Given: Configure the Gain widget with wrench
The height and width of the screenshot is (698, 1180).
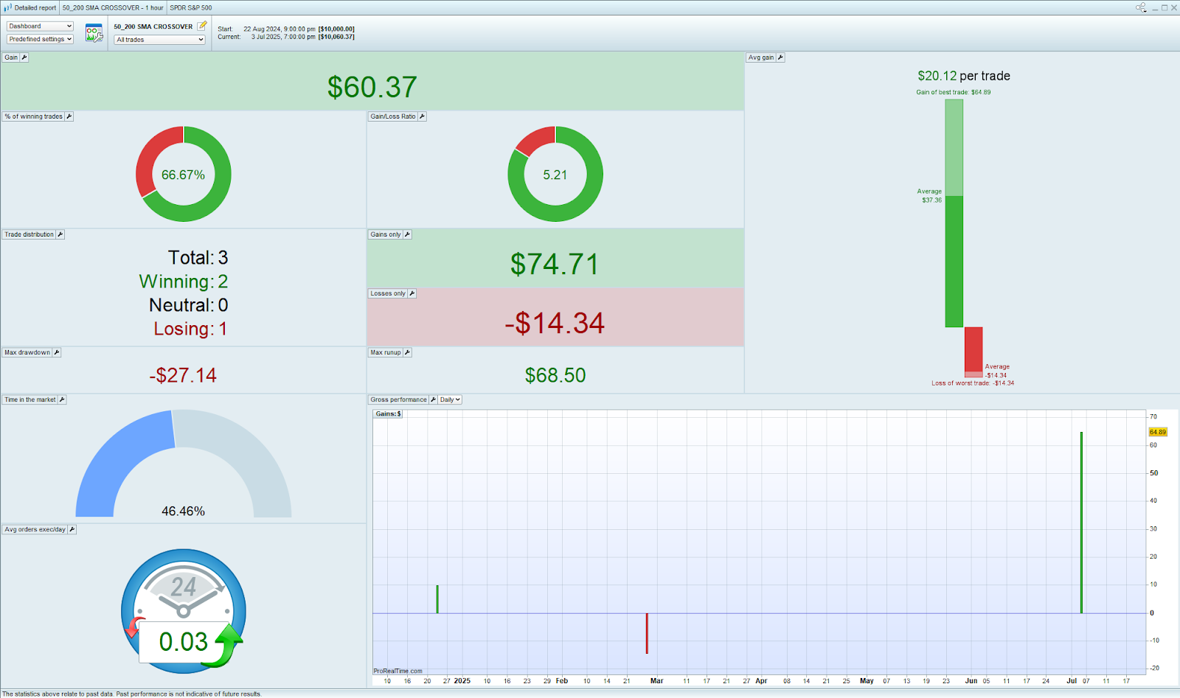Looking at the screenshot, I should pos(24,57).
